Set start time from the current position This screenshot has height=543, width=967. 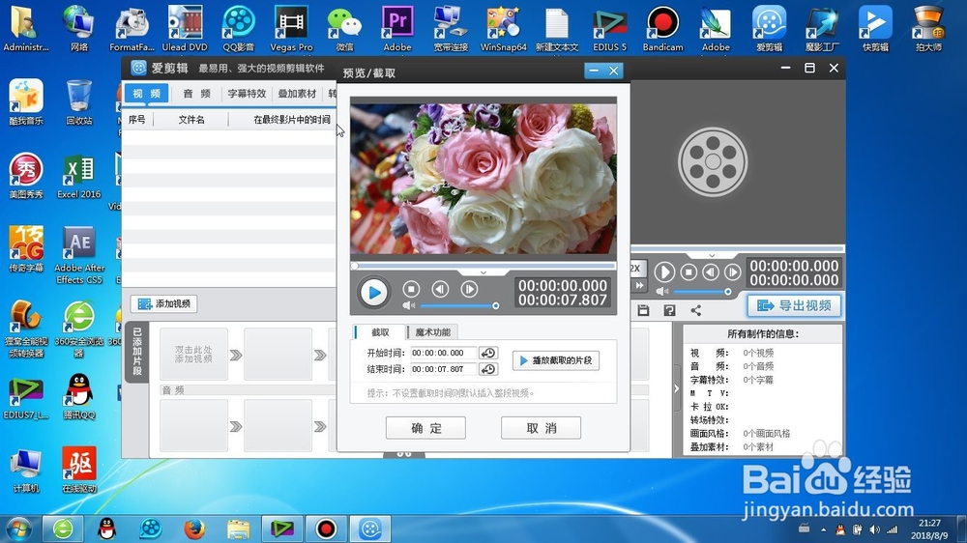(487, 354)
